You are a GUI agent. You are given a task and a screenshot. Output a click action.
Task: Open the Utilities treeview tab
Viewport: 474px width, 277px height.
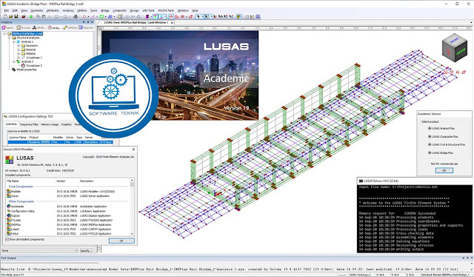click(x=70, y=27)
